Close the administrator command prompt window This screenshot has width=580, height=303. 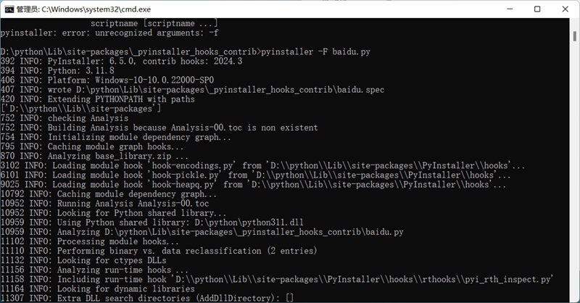[x=565, y=9]
